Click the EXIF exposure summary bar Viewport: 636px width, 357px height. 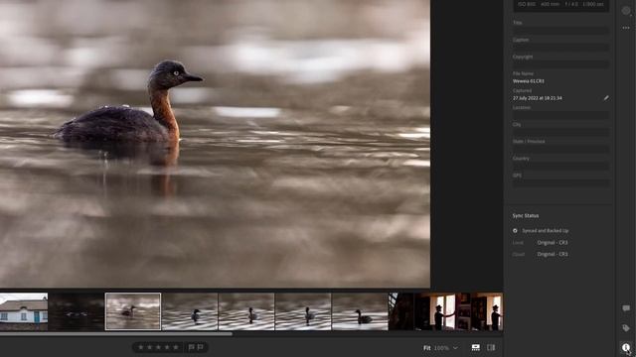[560, 5]
